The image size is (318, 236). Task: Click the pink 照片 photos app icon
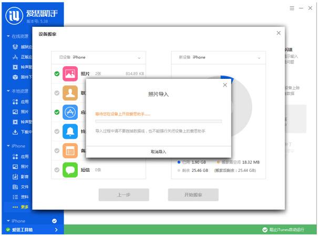pos(70,74)
